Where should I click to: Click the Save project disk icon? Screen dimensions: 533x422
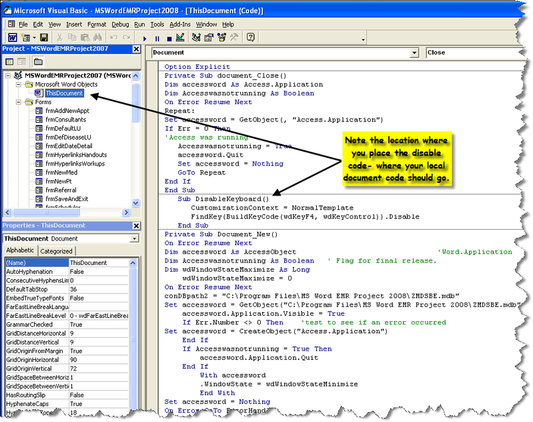(44, 37)
